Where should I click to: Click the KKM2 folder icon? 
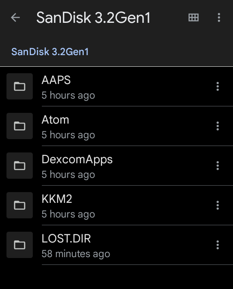(x=19, y=205)
